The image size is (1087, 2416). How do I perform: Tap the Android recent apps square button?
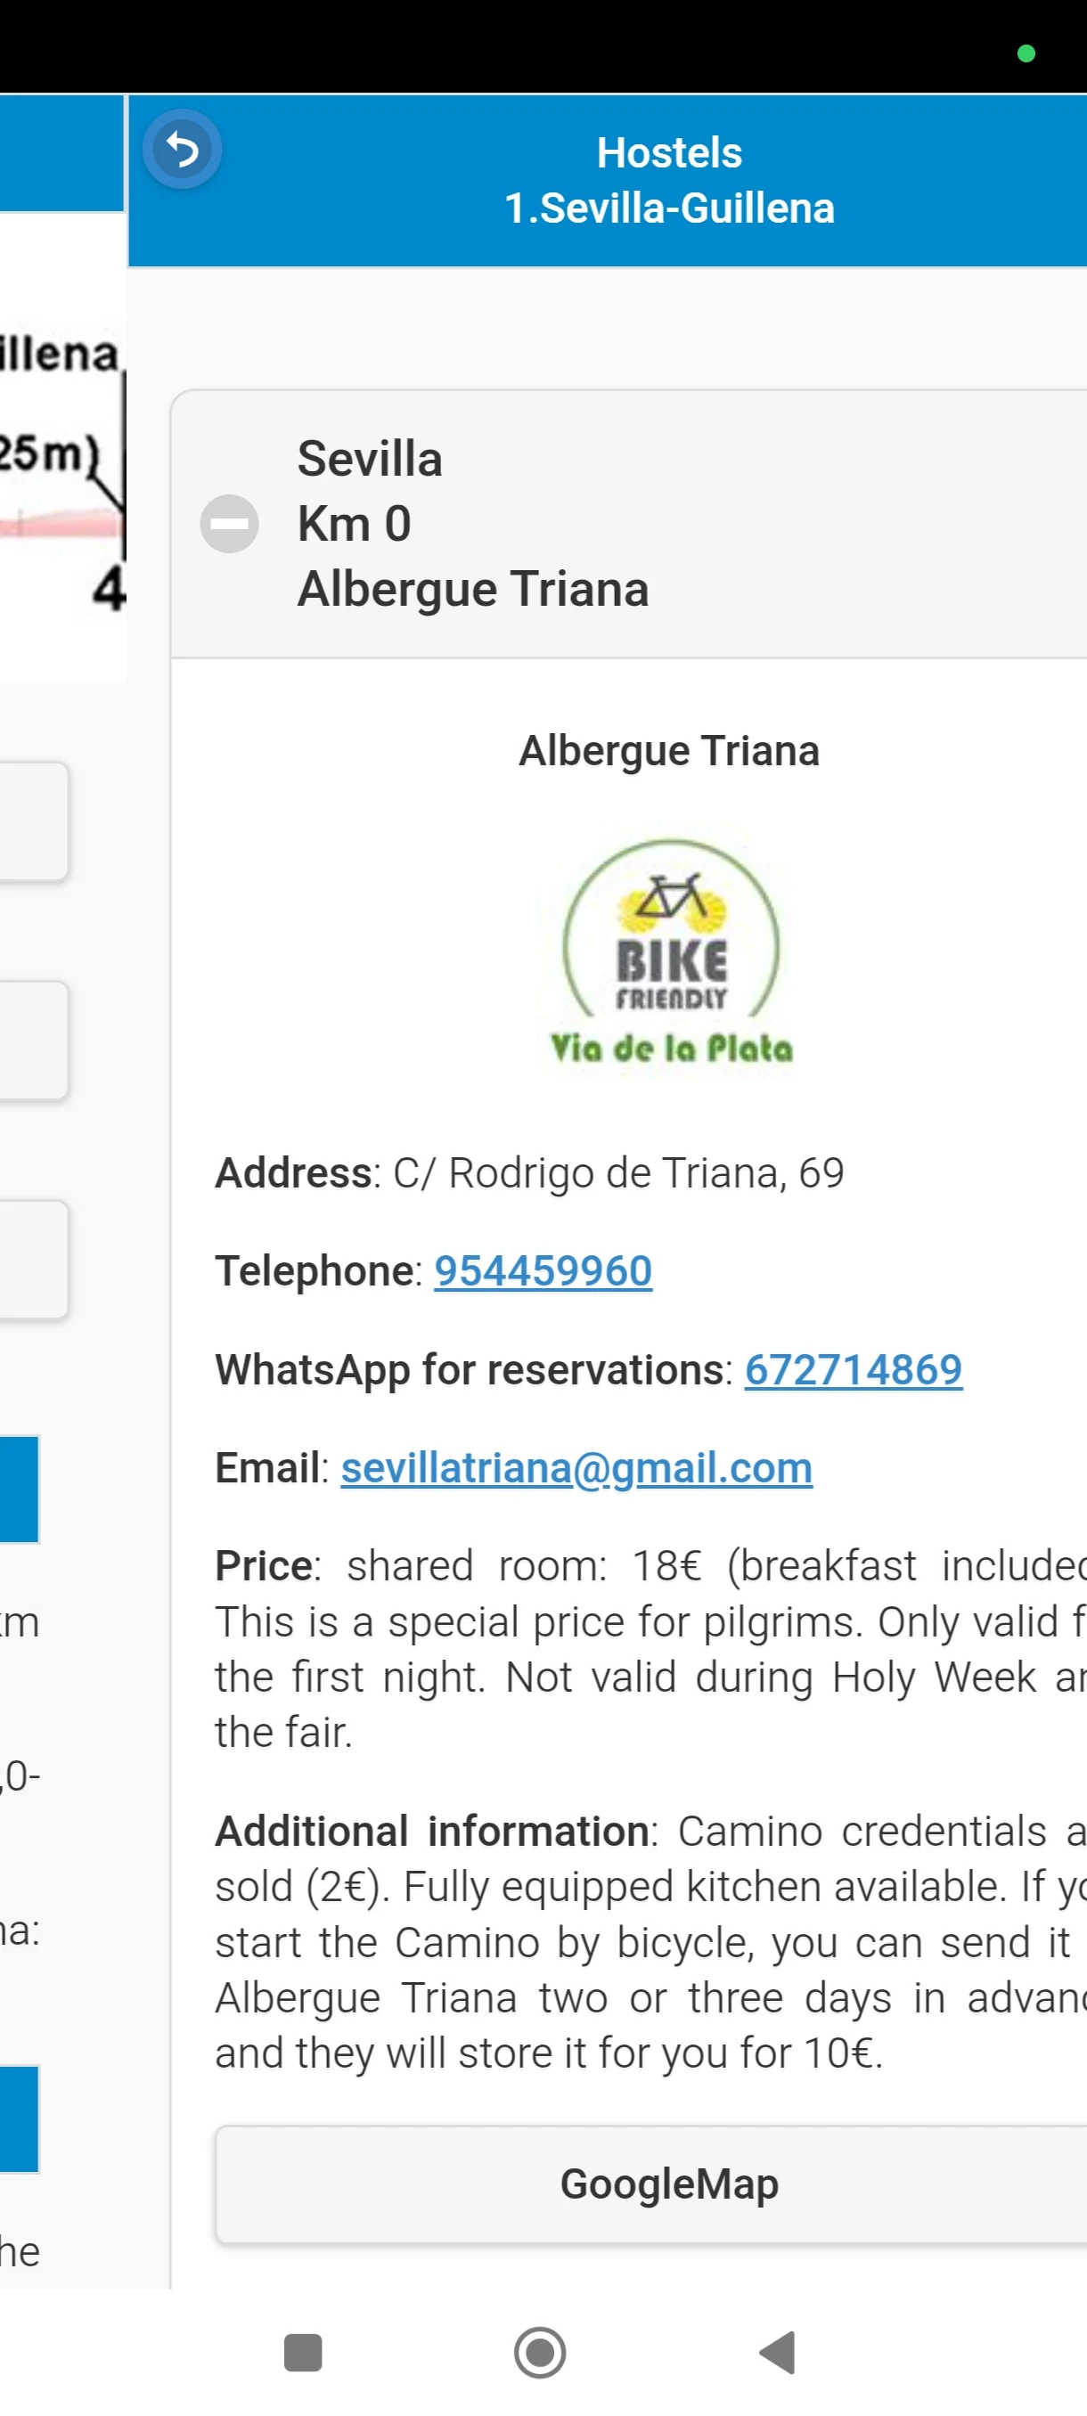point(303,2352)
